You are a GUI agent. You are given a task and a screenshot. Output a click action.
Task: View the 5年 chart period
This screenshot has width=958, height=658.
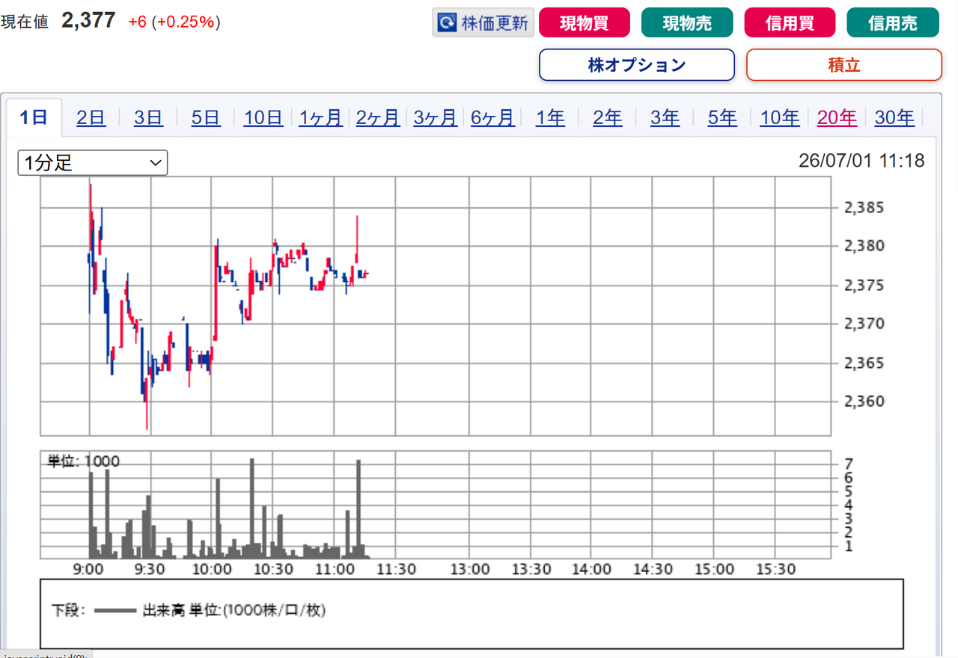point(722,117)
